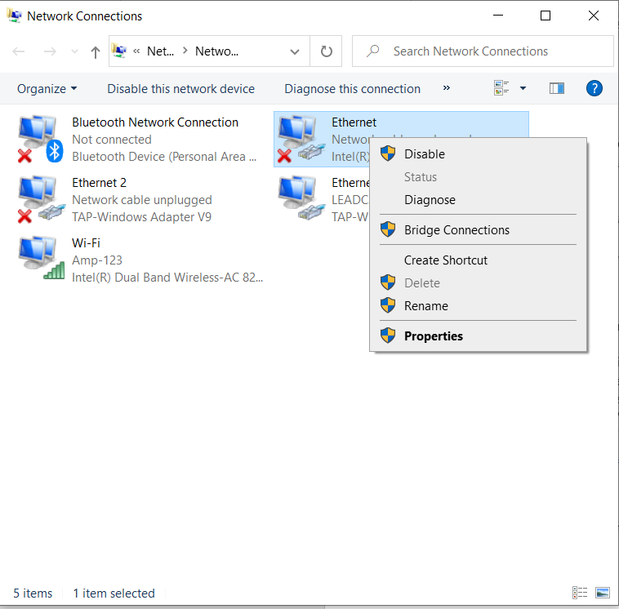This screenshot has width=619, height=609.
Task: Click Disable this network device
Action: [180, 88]
